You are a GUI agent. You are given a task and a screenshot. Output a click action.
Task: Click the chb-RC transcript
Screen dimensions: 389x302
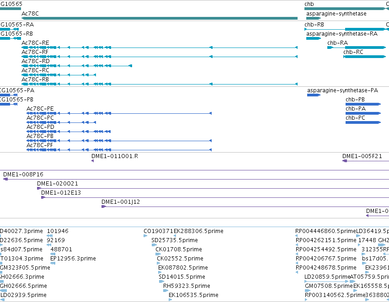coord(365,57)
